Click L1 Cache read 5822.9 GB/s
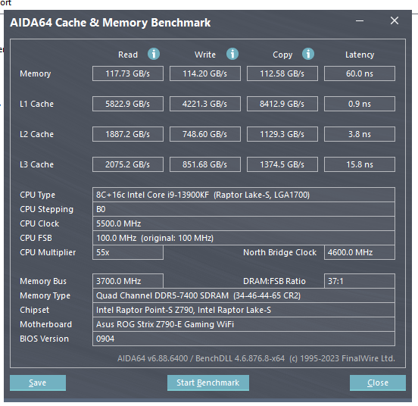Image resolution: width=418 pixels, height=406 pixels. pyautogui.click(x=128, y=104)
